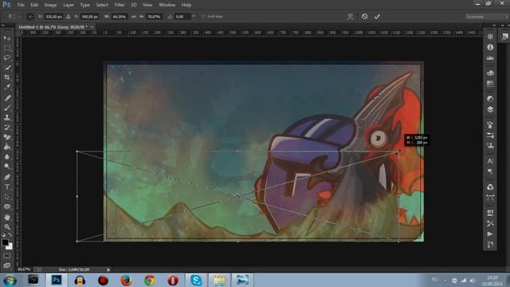This screenshot has width=510, height=287.
Task: Select the Dodge tool
Action: tap(7, 167)
